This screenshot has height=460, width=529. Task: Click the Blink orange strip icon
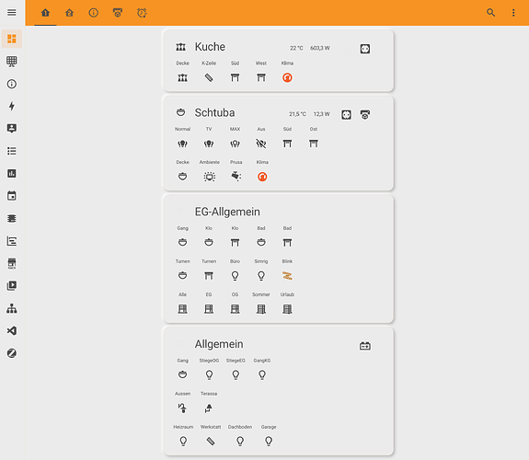287,276
